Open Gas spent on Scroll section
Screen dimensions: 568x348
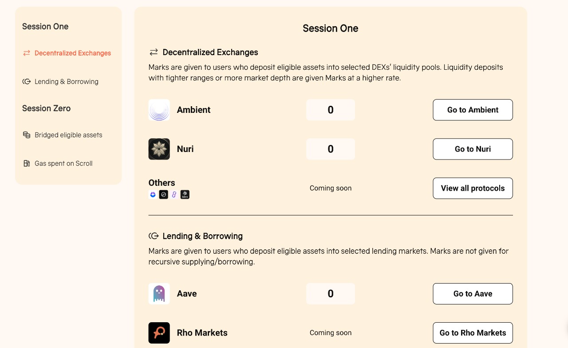[58, 163]
